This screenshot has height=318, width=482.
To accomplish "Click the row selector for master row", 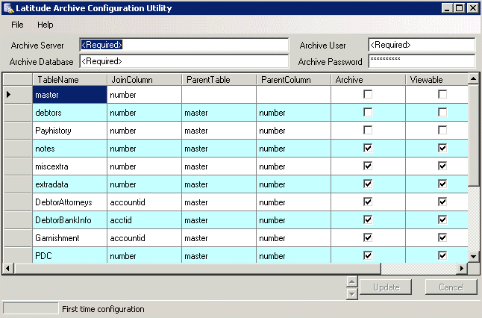I will tap(18, 94).
